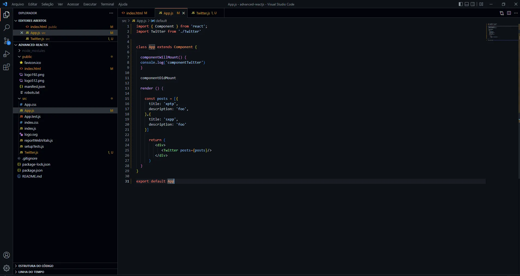Open App.test.js file
The width and height of the screenshot is (520, 276).
[x=65, y=117]
